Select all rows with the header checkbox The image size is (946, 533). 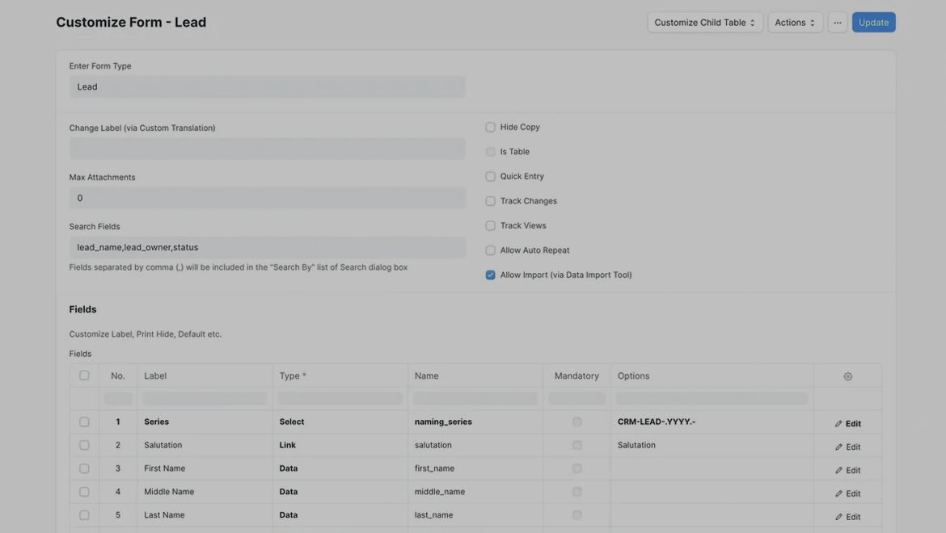click(84, 376)
